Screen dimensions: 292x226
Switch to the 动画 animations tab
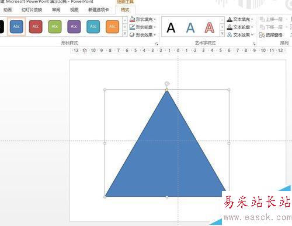tap(8, 10)
